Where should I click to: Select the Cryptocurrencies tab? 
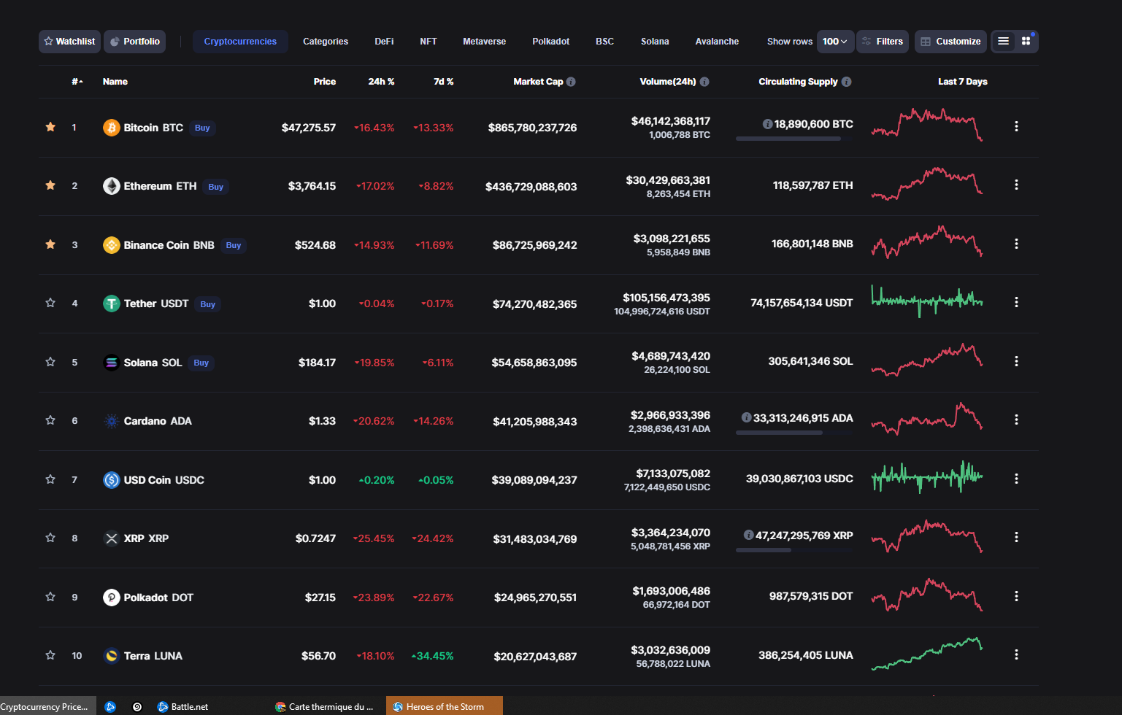click(x=240, y=42)
